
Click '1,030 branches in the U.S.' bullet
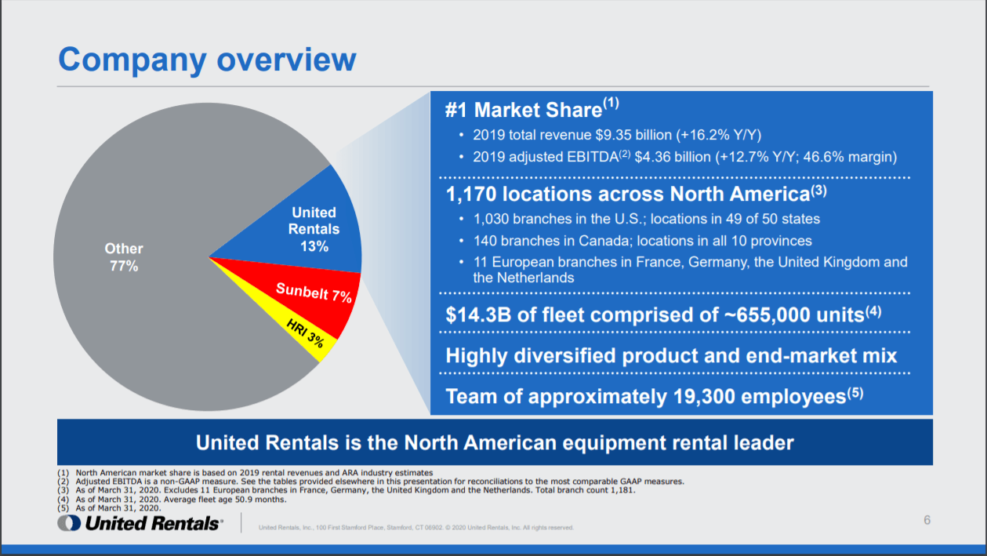pyautogui.click(x=639, y=219)
